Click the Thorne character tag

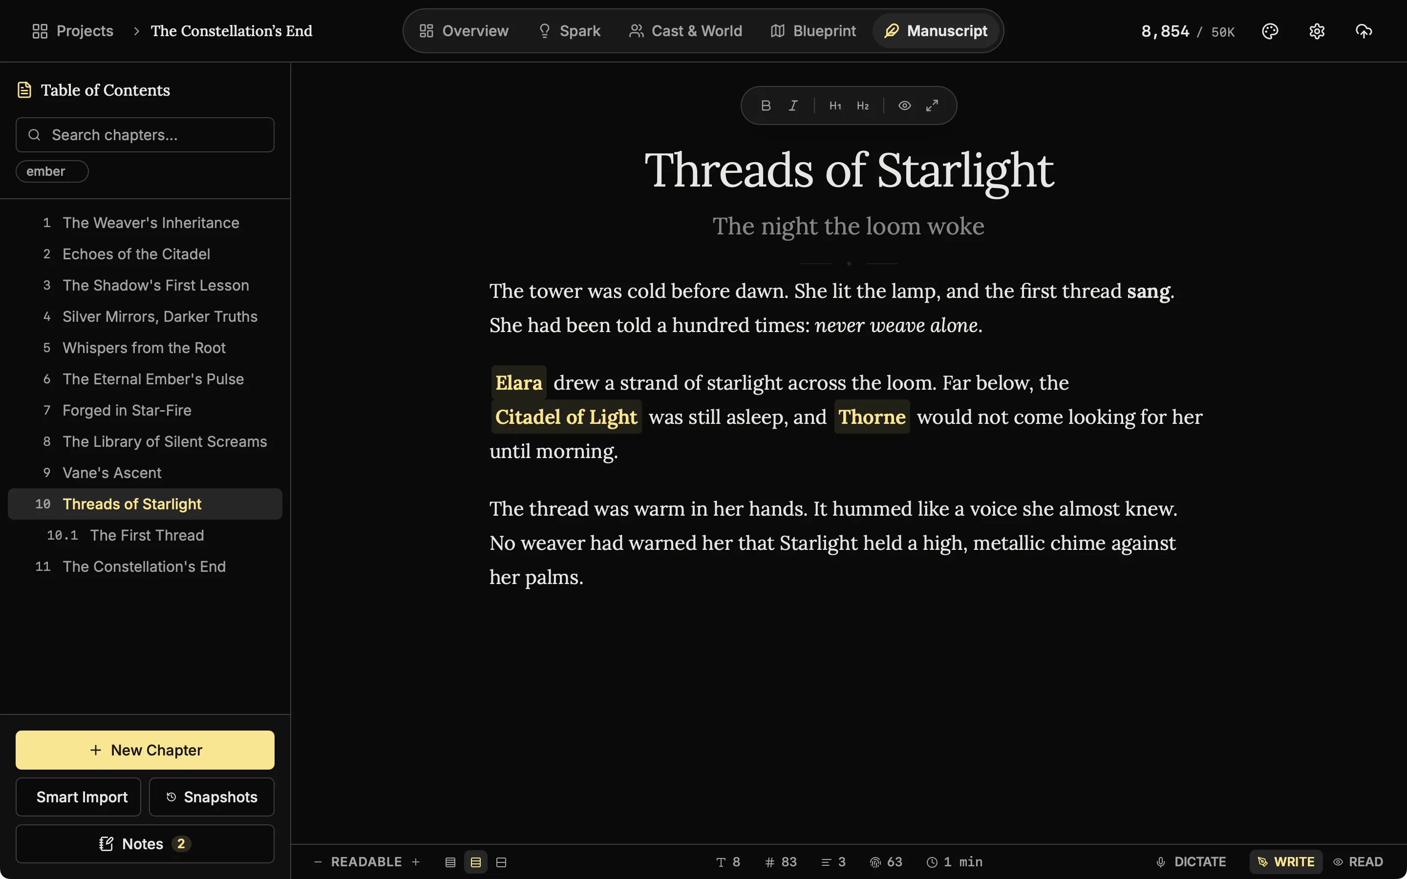pos(872,417)
